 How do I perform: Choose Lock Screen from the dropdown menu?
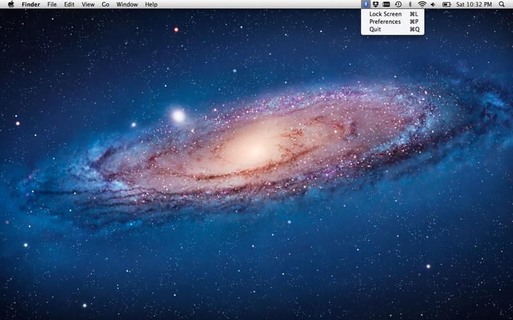[x=392, y=14]
